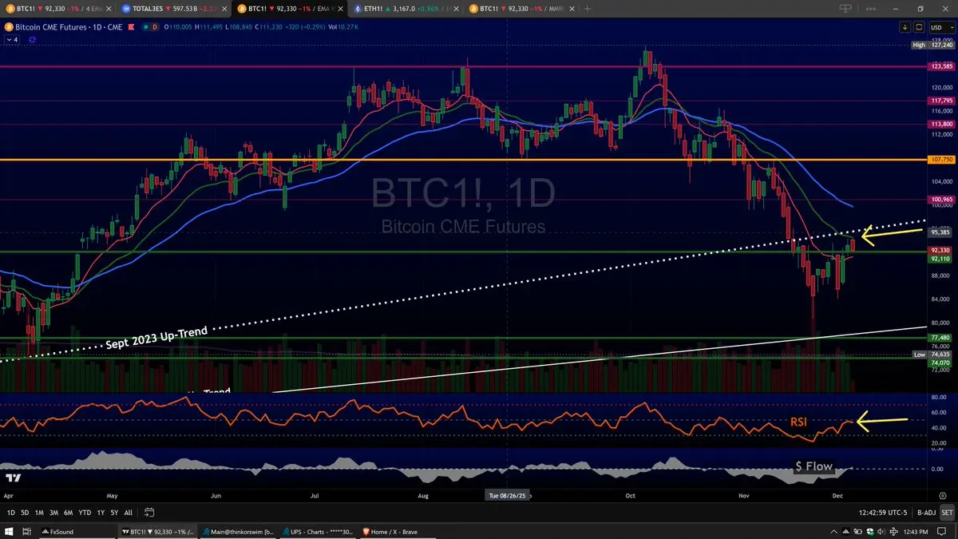Click the 113,800 price line label
The image size is (958, 539).
(x=941, y=124)
